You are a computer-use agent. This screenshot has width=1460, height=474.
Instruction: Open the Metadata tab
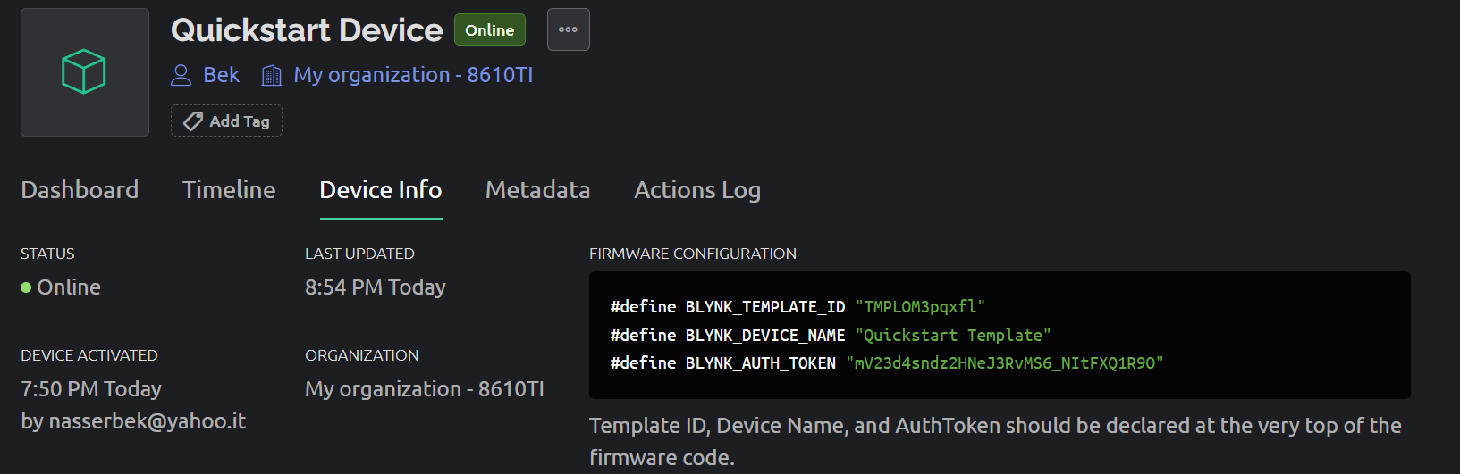pyautogui.click(x=538, y=190)
